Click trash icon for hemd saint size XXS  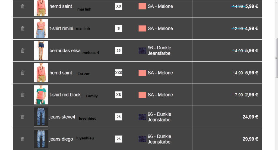coord(23,73)
